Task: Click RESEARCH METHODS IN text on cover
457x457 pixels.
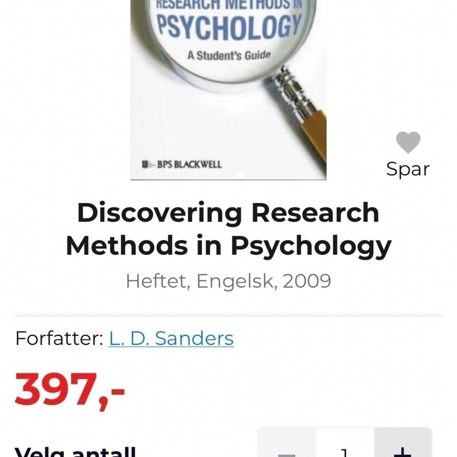Action: coord(229,4)
